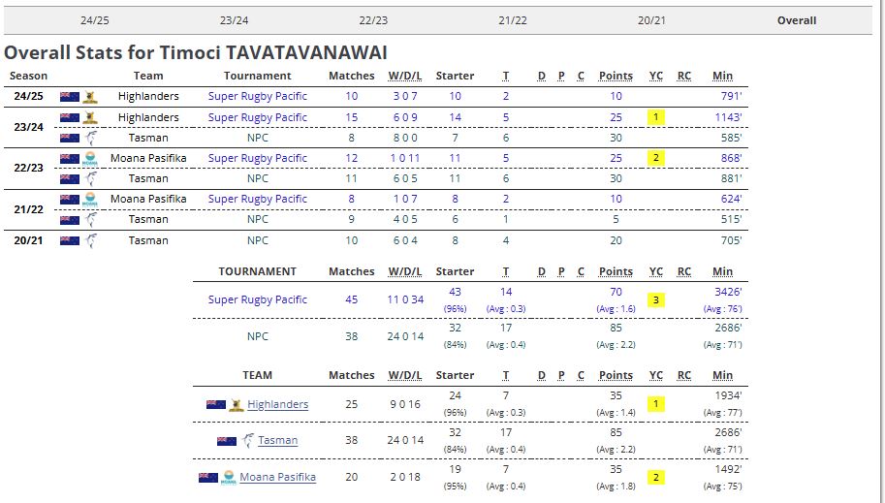885x503 pixels.
Task: Switch to the 23/24 season tab
Action: pyautogui.click(x=234, y=20)
